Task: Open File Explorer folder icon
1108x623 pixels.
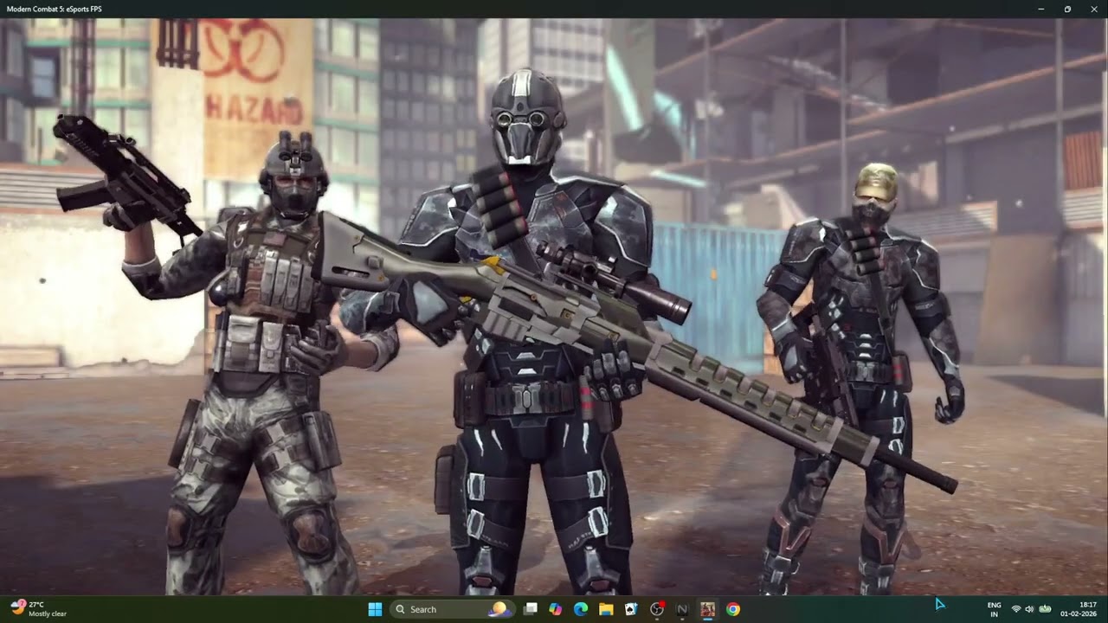Action: point(606,609)
